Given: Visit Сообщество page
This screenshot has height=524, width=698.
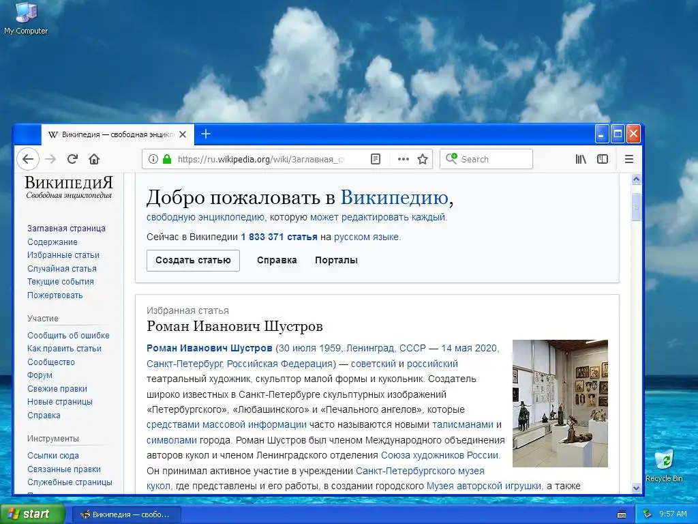Looking at the screenshot, I should [51, 362].
